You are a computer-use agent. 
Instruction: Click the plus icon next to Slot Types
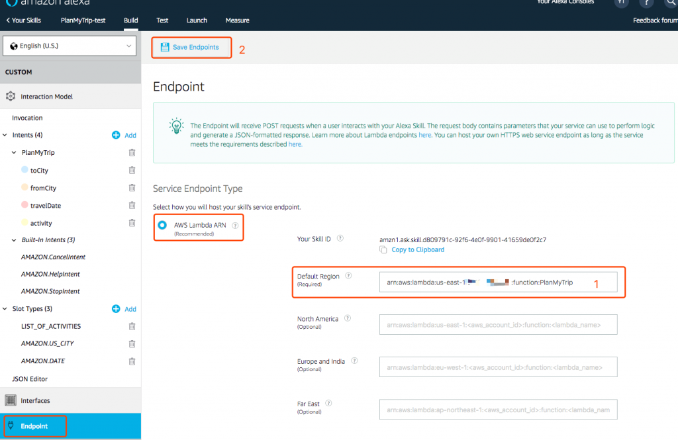point(116,308)
